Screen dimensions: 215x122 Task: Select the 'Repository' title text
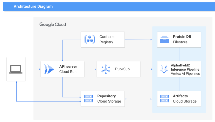coord(107,96)
